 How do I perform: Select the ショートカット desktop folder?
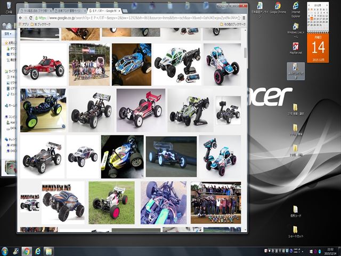(296, 232)
